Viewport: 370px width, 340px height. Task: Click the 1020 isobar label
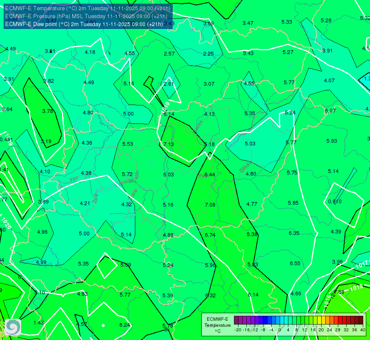coord(6,223)
